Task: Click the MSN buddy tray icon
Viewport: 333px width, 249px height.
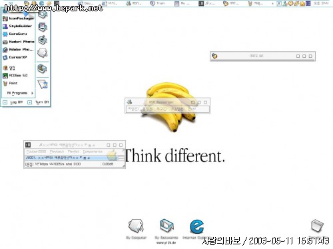Action: pyautogui.click(x=285, y=3)
